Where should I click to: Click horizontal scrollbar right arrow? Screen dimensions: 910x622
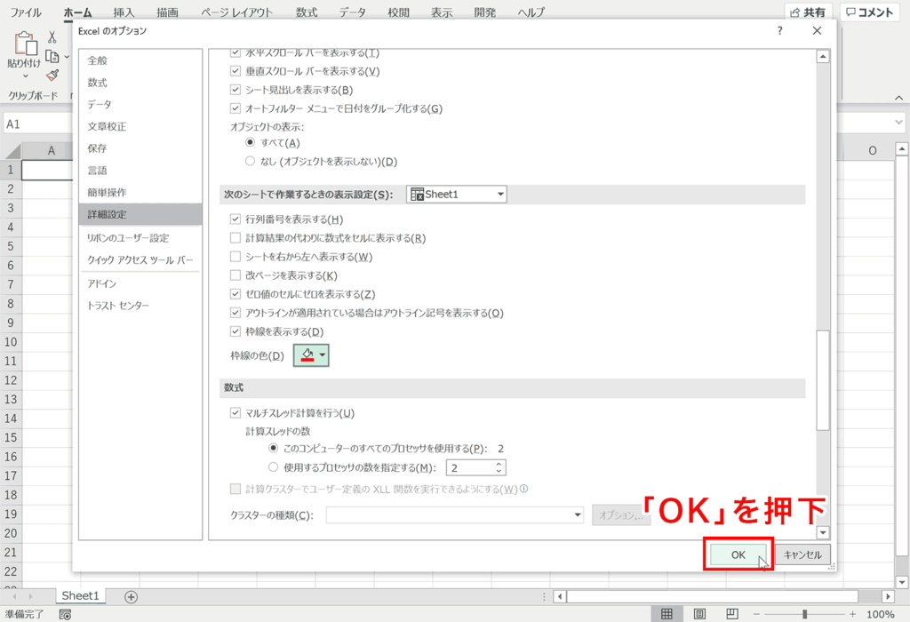tap(888, 596)
